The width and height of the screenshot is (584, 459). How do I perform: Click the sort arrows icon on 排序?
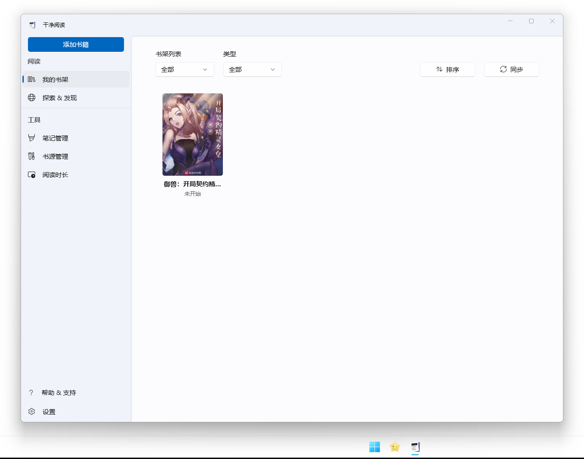(440, 69)
